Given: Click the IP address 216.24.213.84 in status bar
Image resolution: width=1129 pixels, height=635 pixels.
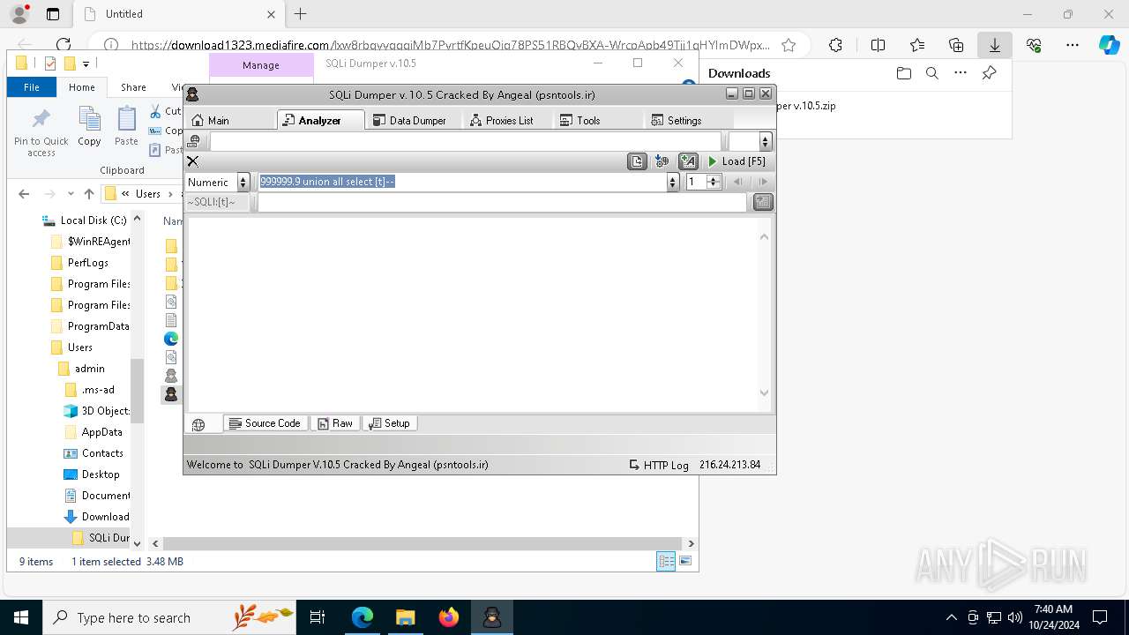Looking at the screenshot, I should pos(729,465).
